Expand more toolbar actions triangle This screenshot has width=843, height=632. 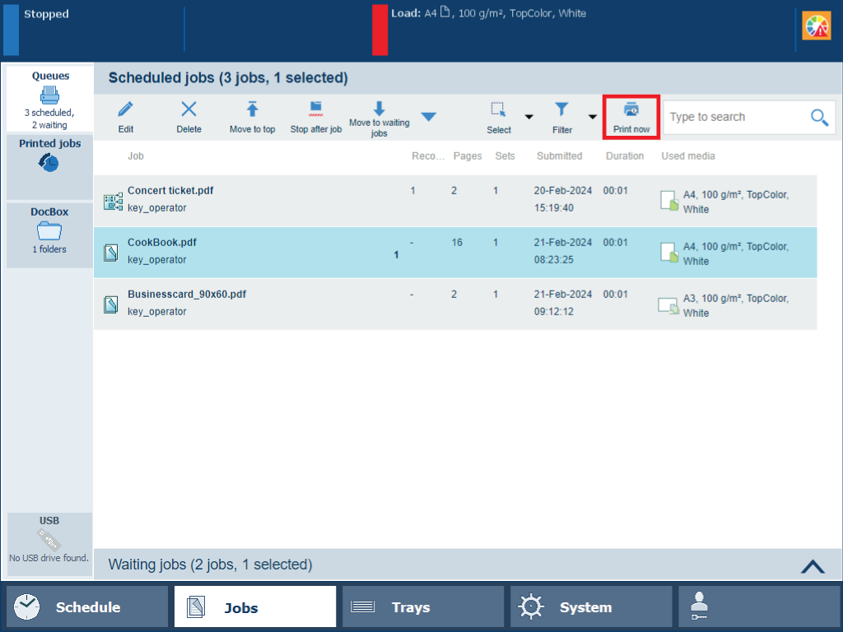[x=428, y=117]
